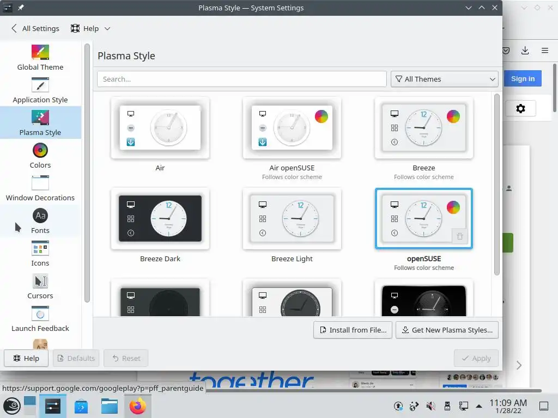Go to Fonts settings
The width and height of the screenshot is (558, 418).
(x=40, y=221)
